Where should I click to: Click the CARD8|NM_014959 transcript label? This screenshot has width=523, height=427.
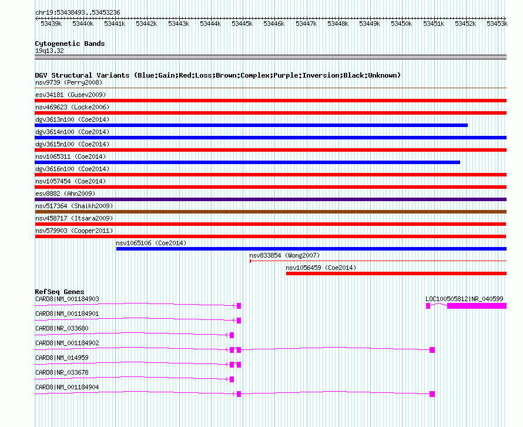(x=62, y=358)
